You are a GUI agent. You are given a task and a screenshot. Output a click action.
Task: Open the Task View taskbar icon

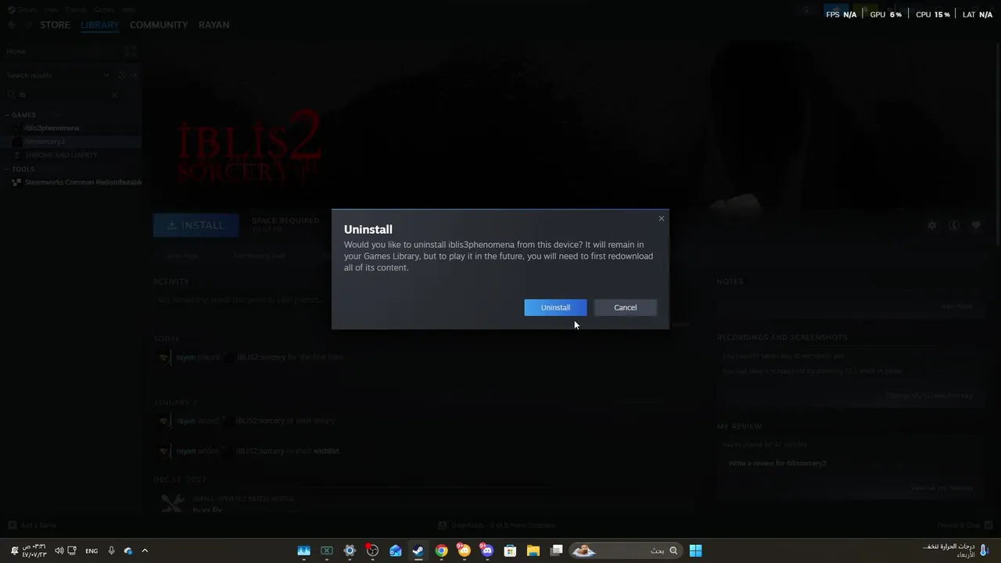557,550
